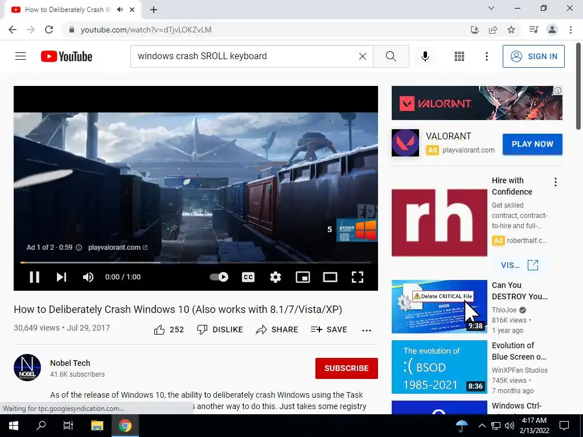Open the Chrome three-dot menu

570,30
